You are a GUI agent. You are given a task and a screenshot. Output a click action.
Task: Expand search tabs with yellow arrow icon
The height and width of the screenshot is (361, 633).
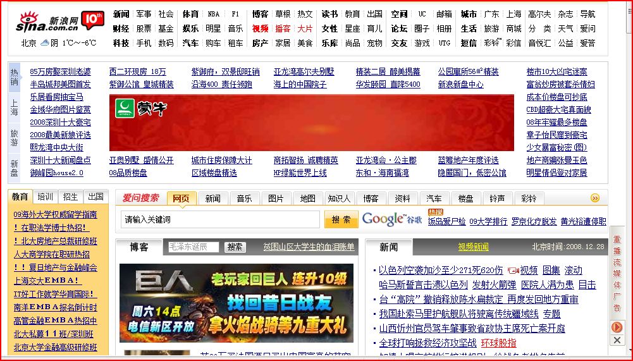point(594,198)
